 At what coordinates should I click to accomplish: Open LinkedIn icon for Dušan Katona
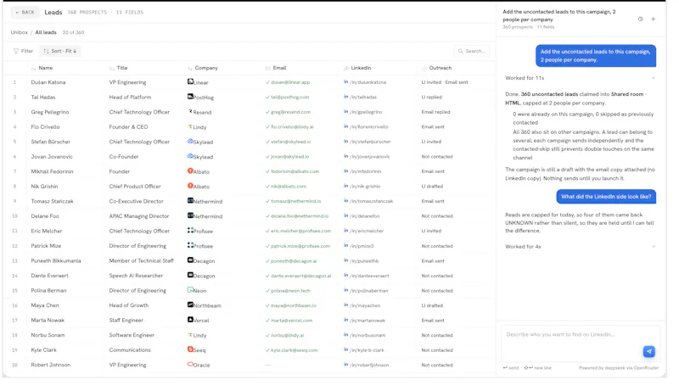(x=346, y=81)
